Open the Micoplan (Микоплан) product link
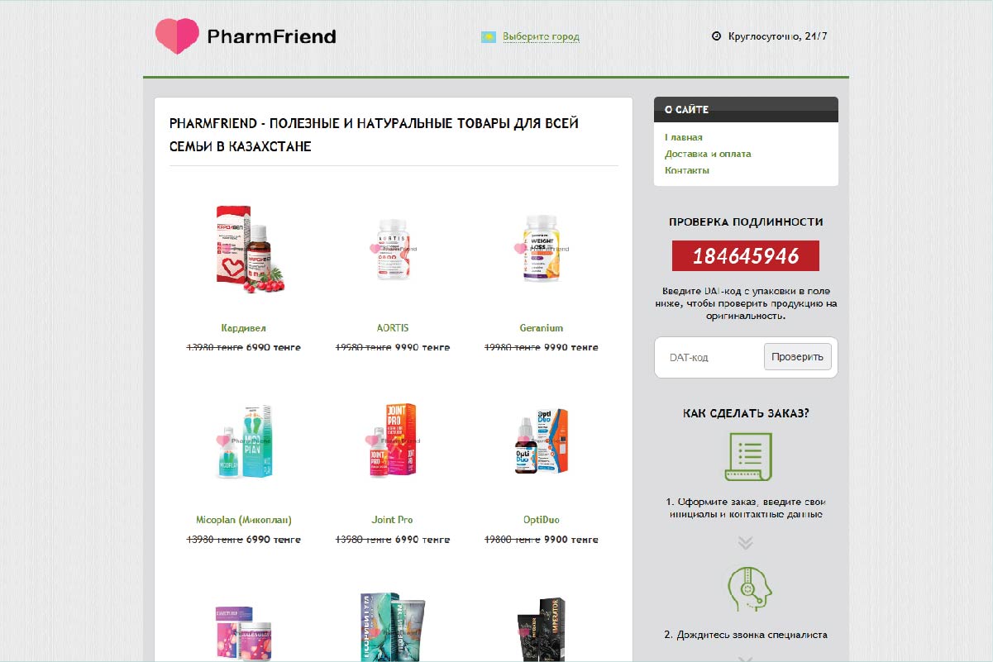This screenshot has height=662, width=993. [x=244, y=521]
